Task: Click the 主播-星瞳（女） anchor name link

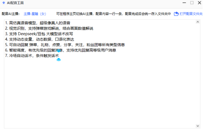Action: click(35, 14)
